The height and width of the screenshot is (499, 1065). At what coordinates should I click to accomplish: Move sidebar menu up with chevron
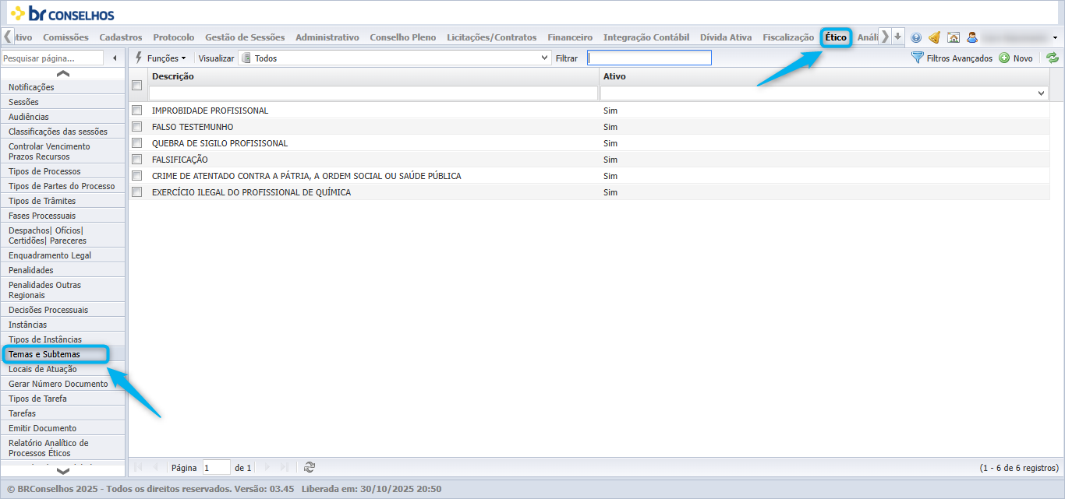point(63,73)
